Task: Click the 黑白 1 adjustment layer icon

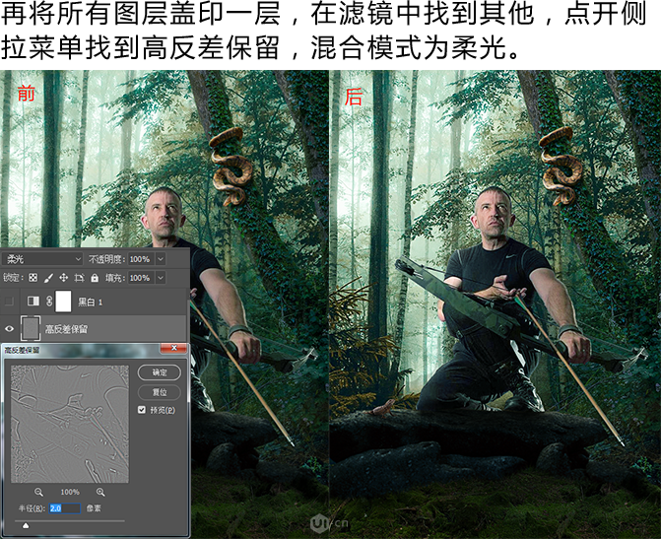Action: (x=33, y=302)
